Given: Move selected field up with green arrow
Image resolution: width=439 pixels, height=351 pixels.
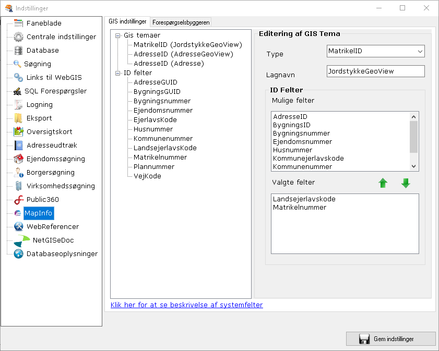Looking at the screenshot, I should tap(383, 183).
